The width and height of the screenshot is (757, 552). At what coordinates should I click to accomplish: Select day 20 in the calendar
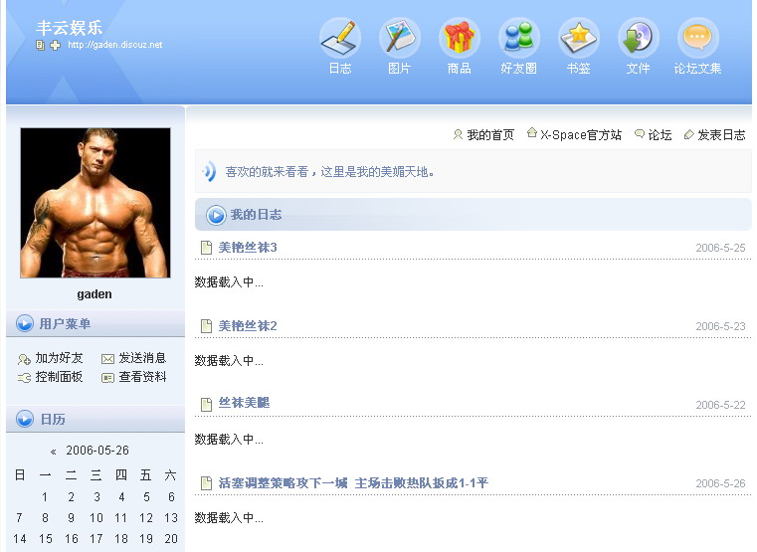click(171, 539)
